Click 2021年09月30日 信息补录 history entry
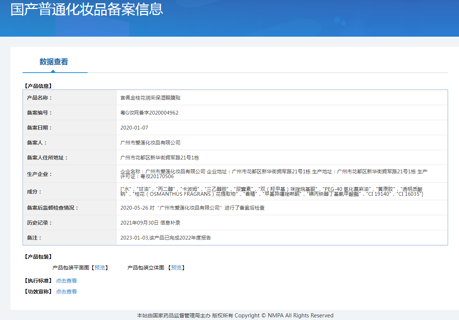The width and height of the screenshot is (459, 320). (150, 223)
